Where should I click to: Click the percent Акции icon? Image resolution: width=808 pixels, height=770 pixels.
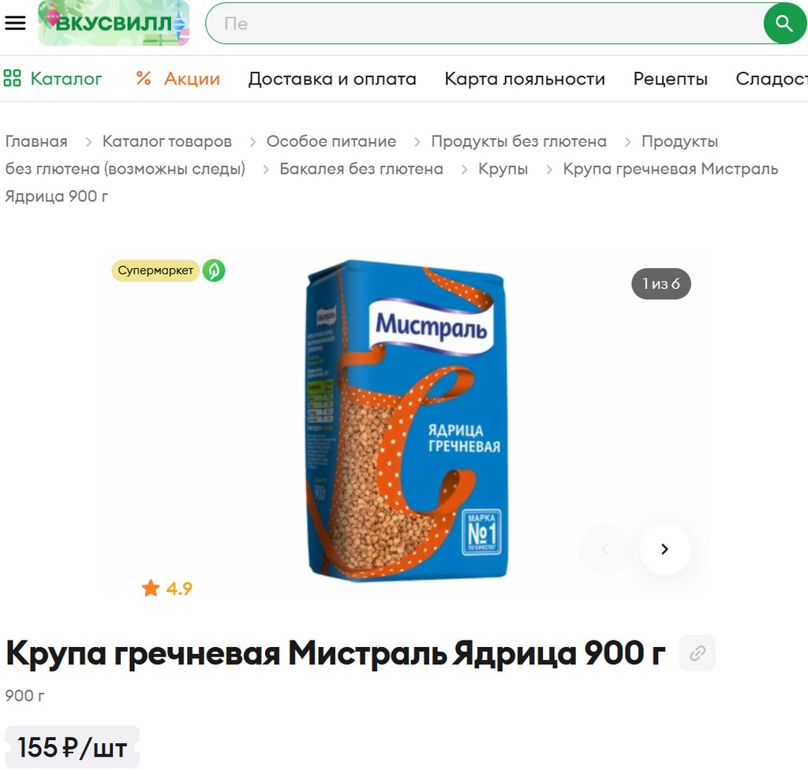144,78
